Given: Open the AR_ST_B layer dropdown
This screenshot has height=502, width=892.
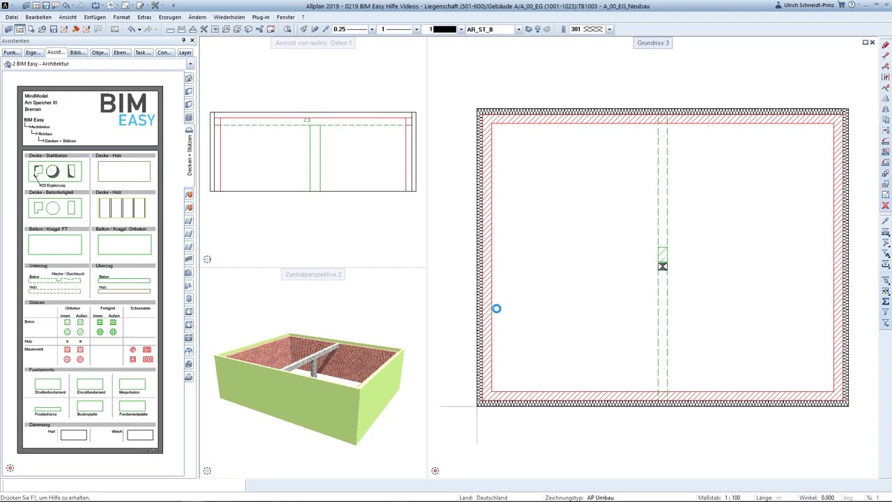Looking at the screenshot, I should click(518, 29).
